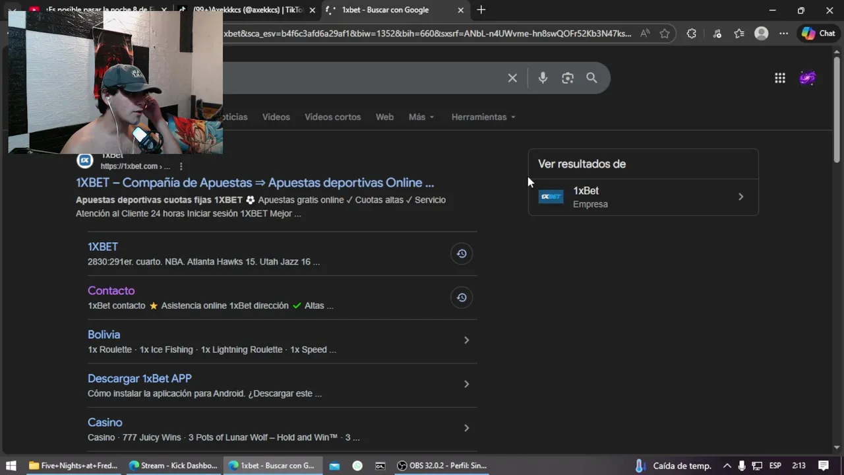Open Google Lens image search
The image size is (844, 475).
568,78
